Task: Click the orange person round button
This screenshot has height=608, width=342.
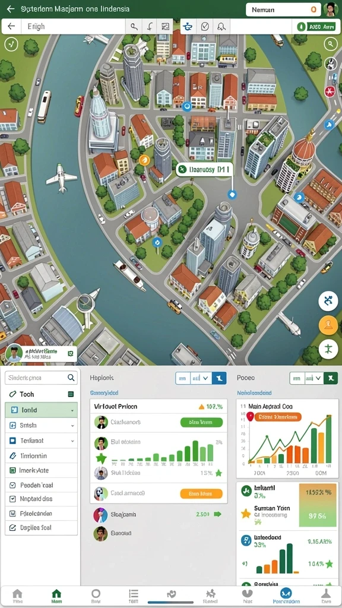Action: [x=328, y=325]
